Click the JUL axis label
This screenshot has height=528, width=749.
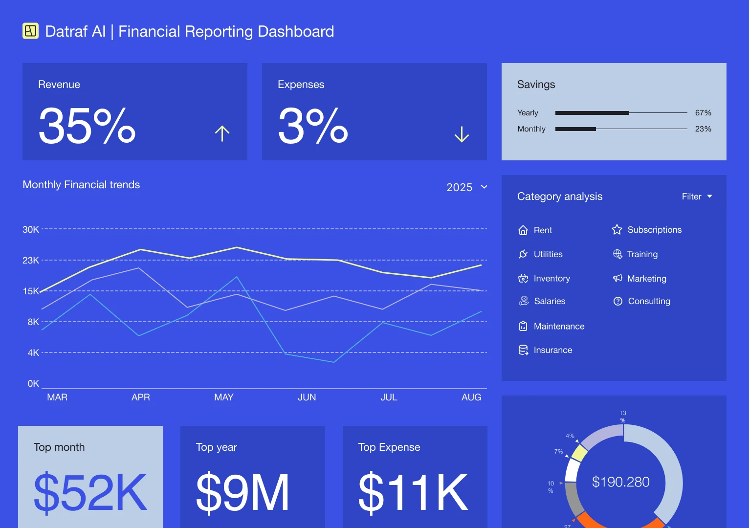pyautogui.click(x=389, y=397)
